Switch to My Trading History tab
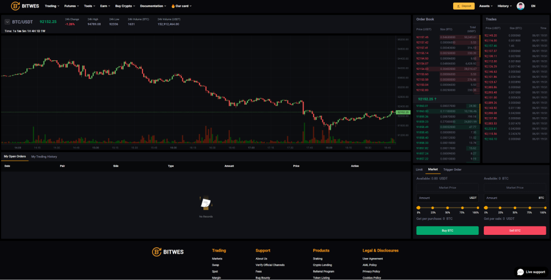 pyautogui.click(x=44, y=156)
